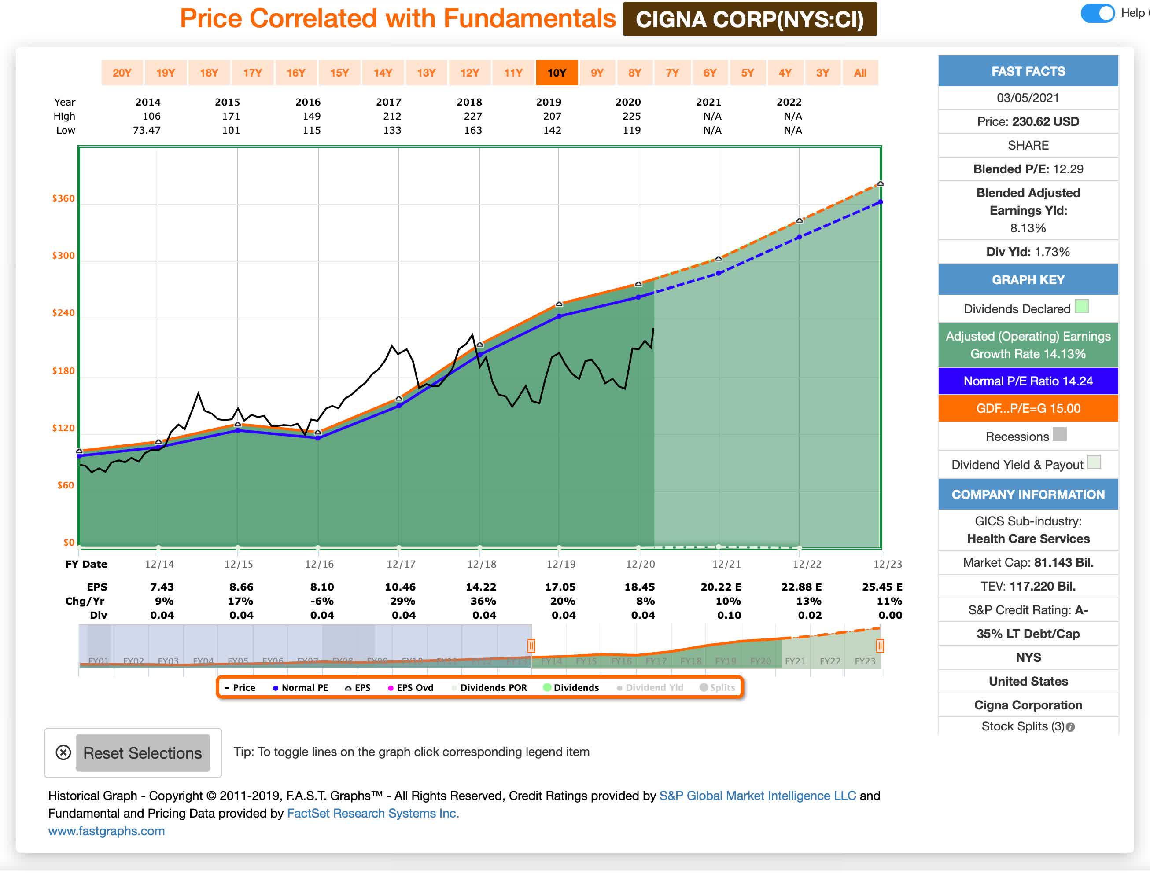The height and width of the screenshot is (873, 1150).
Task: Click FY03 in the timeline navigator
Action: click(168, 661)
